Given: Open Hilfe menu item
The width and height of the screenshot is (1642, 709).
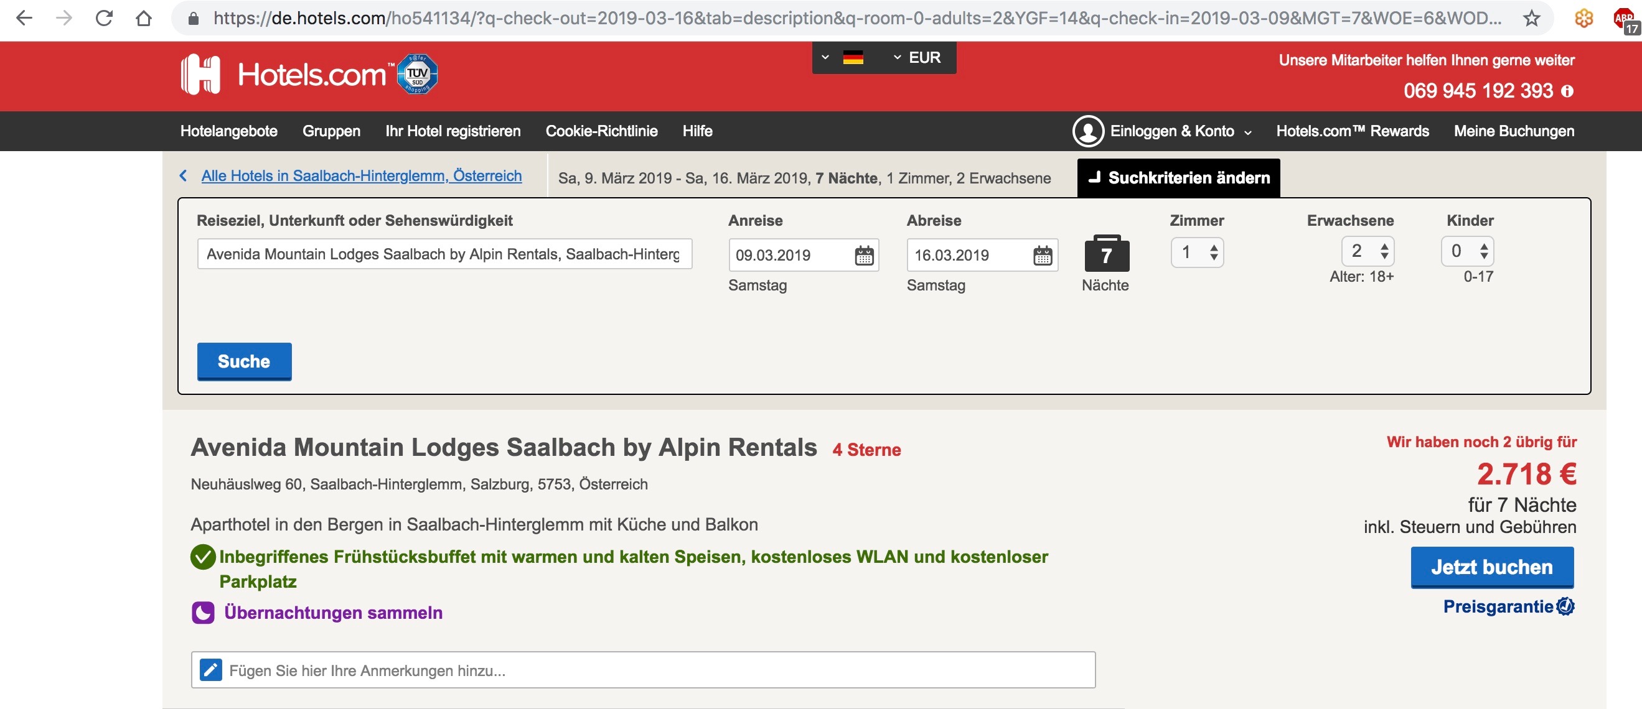Looking at the screenshot, I should (697, 131).
